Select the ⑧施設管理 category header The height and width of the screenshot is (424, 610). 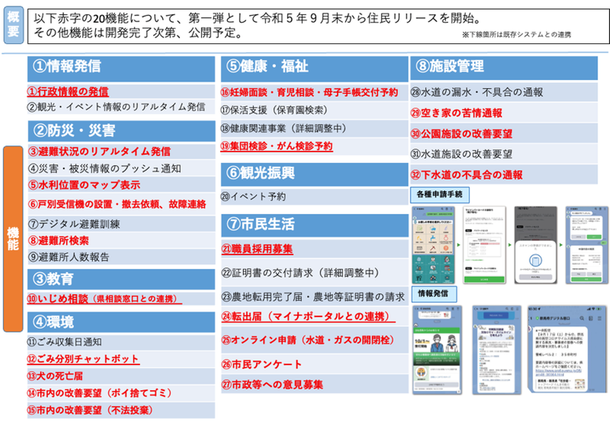504,68
